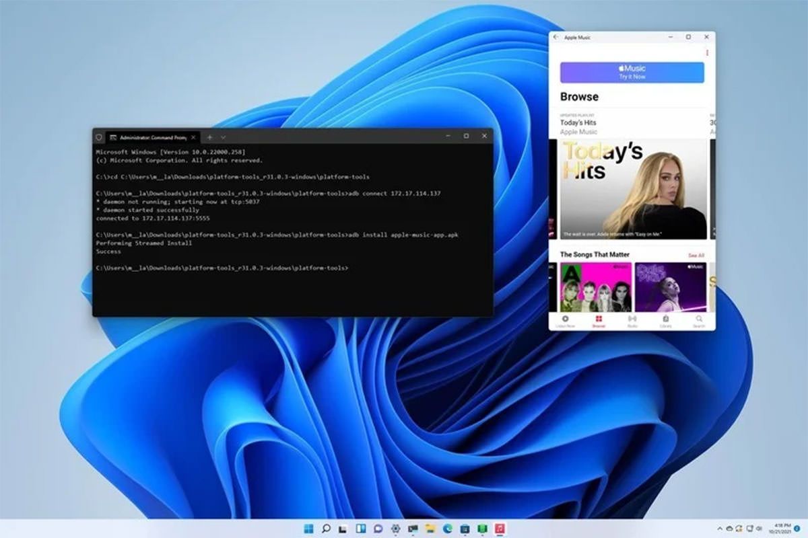Open the Search tab in Apple Music

pos(700,321)
